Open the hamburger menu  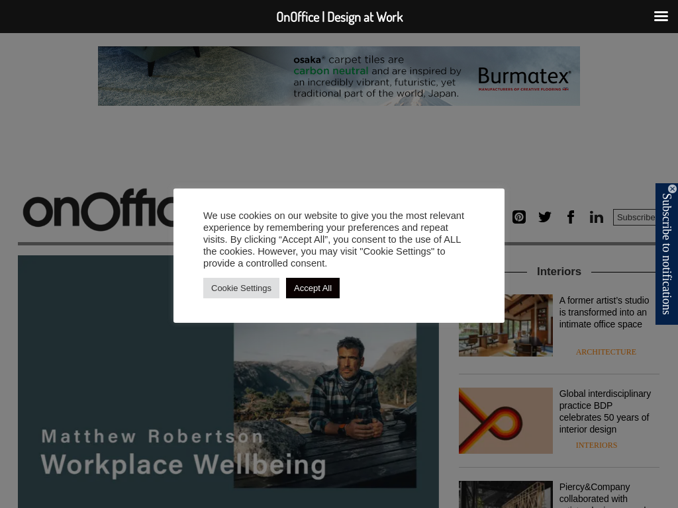tap(661, 17)
